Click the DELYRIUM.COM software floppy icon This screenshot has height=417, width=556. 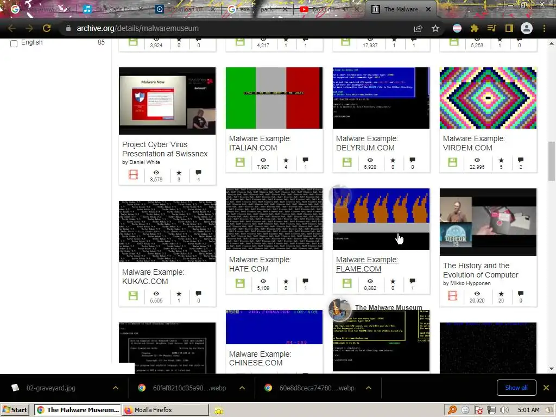[x=347, y=162]
